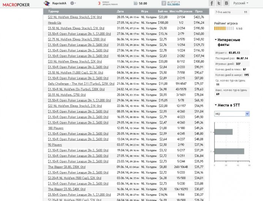Open Daily Challenge - The Hot $11 tournament
Image resolution: width=263 pixels, height=201 pixels.
coord(81,84)
